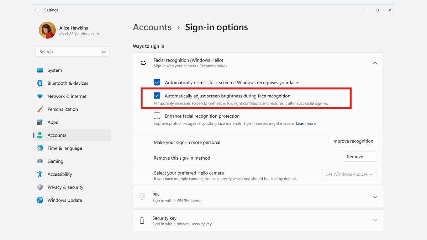Enable enhance facial recognition protection checkbox

(157, 116)
